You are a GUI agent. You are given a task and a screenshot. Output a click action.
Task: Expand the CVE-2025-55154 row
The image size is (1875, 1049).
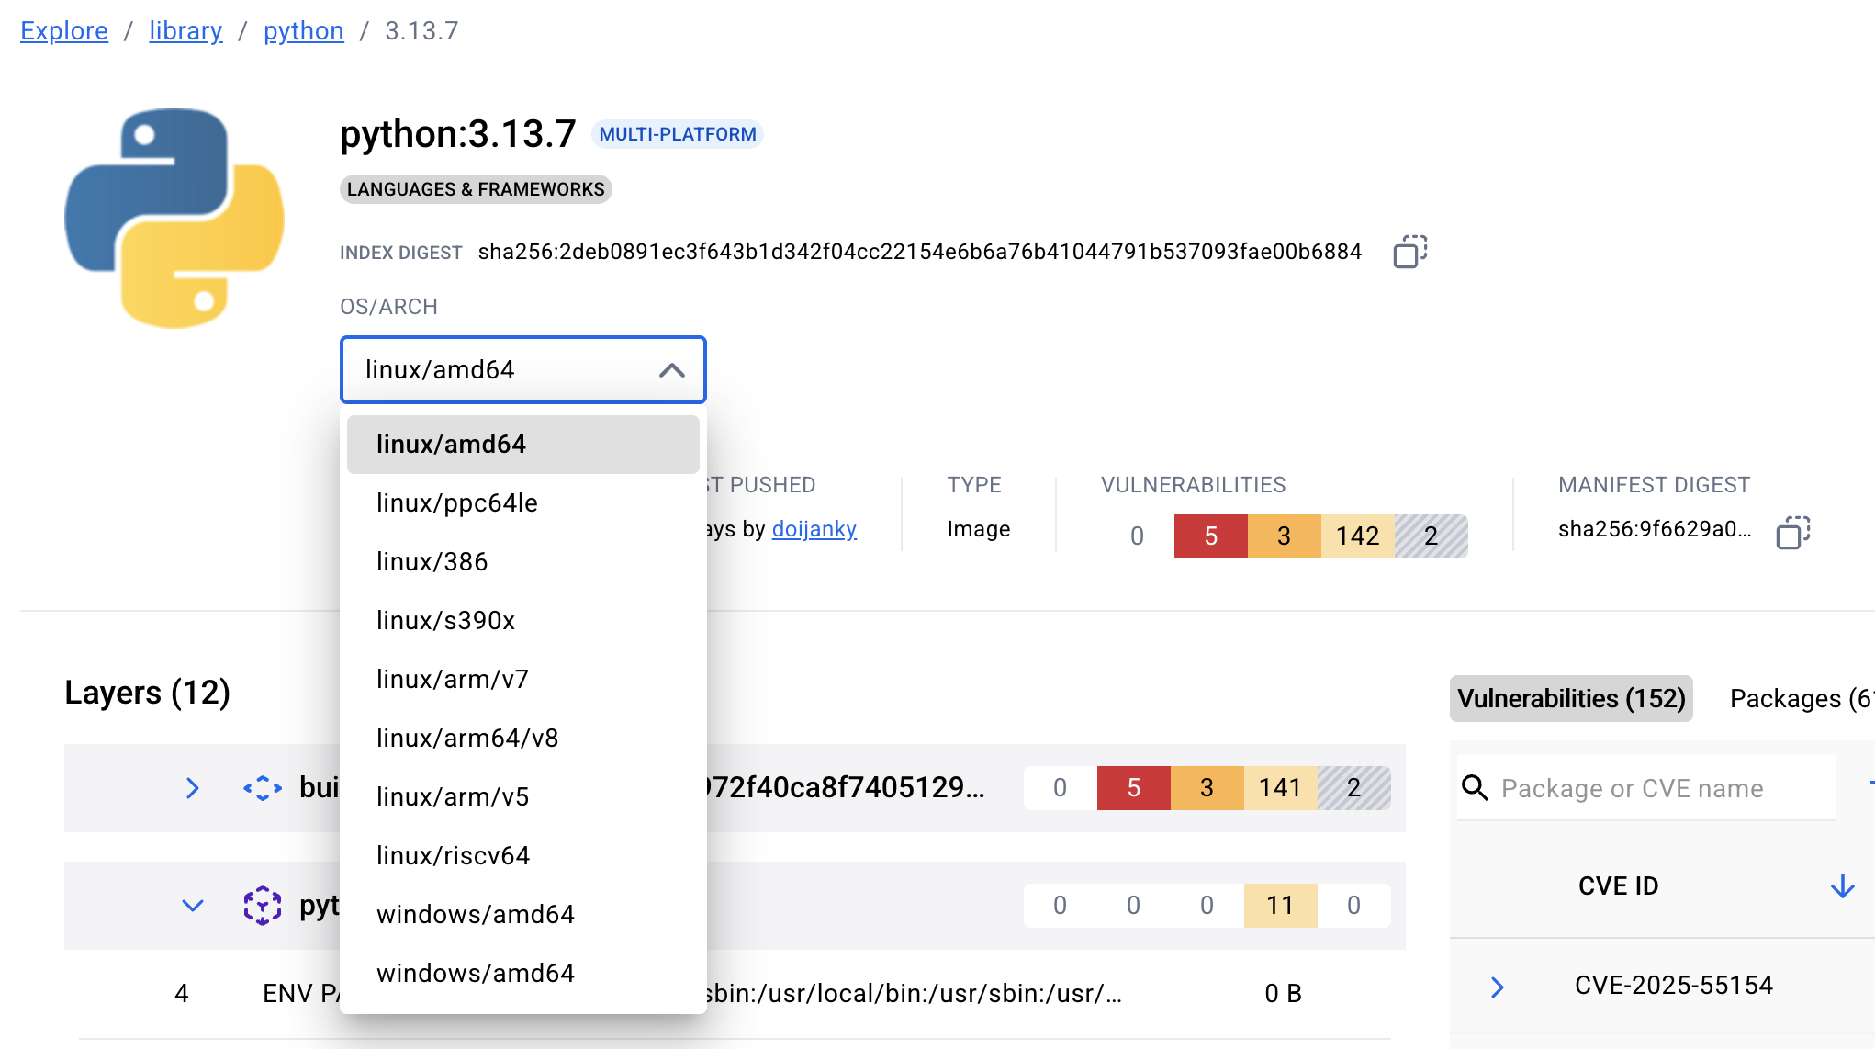point(1498,987)
